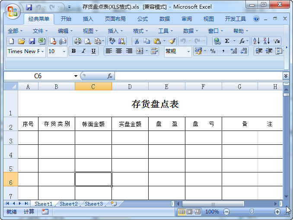Expand the Name Box dropdown arrow

tap(76, 76)
